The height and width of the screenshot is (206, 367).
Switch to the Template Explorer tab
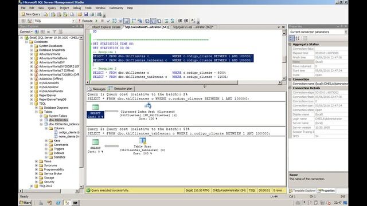click(x=302, y=191)
